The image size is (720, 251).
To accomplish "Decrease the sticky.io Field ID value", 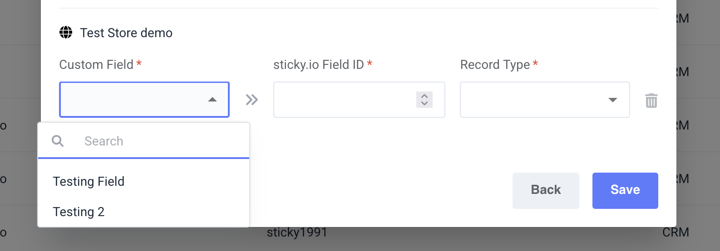I will click(x=424, y=103).
